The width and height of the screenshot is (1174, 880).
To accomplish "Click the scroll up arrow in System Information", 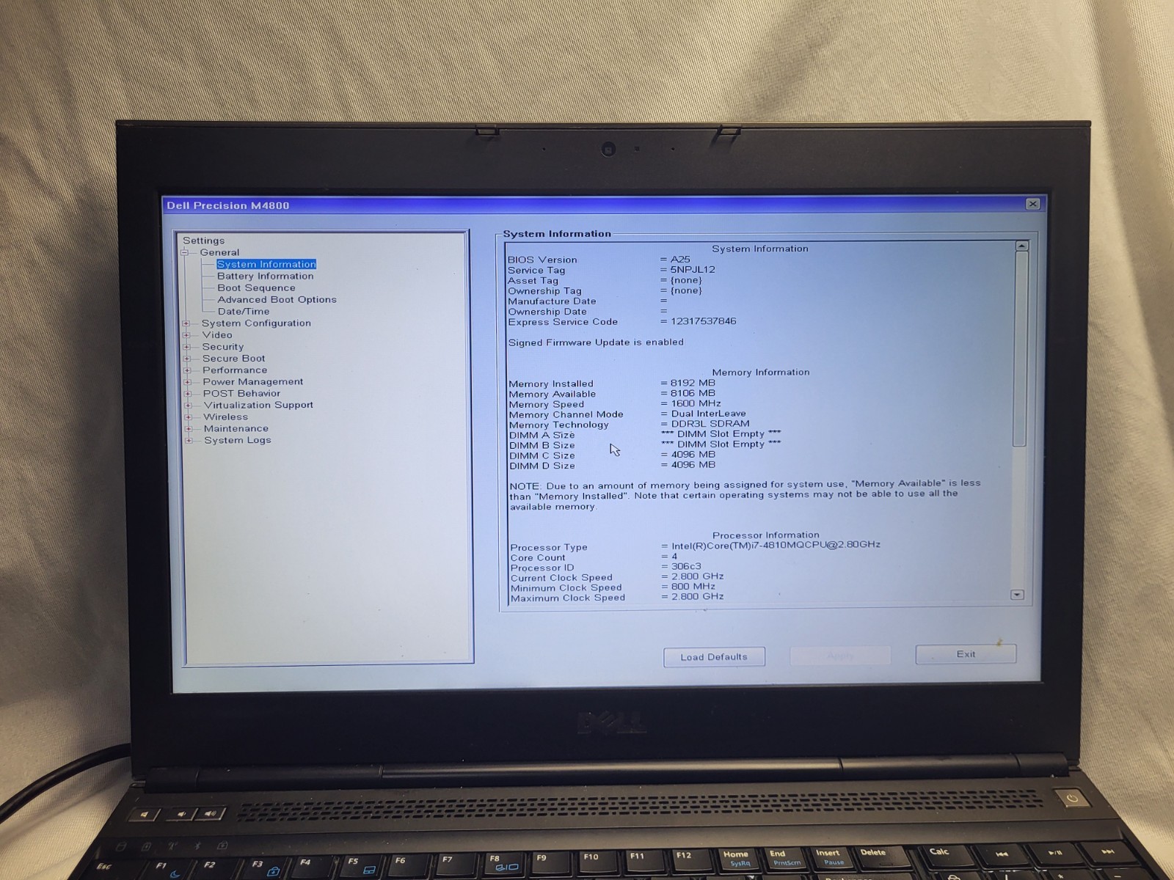I will tap(1021, 246).
